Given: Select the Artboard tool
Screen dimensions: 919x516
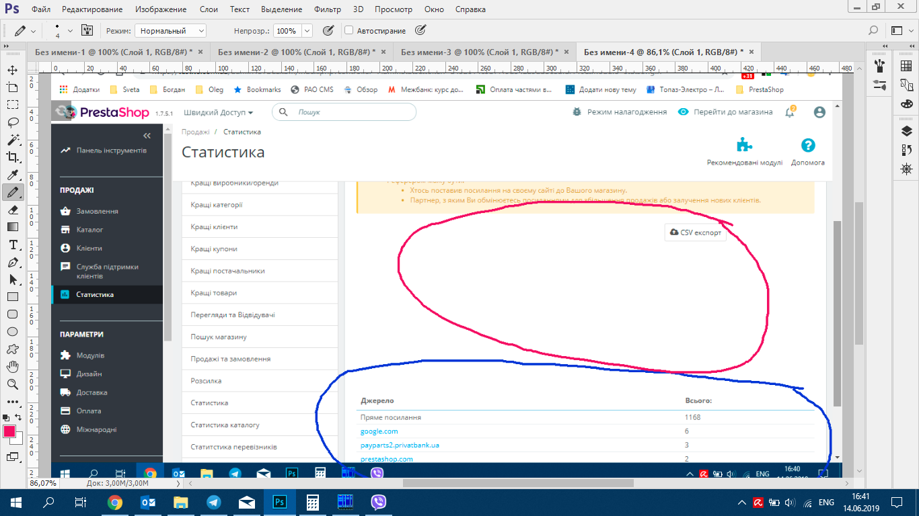Looking at the screenshot, I should (12, 87).
